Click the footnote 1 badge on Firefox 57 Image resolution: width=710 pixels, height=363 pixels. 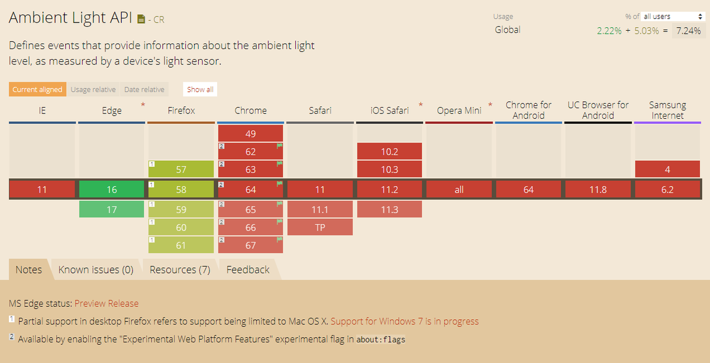coord(151,164)
